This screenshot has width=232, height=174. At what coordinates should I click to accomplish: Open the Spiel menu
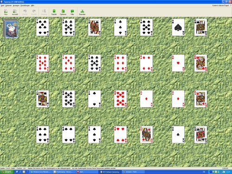click(2, 6)
